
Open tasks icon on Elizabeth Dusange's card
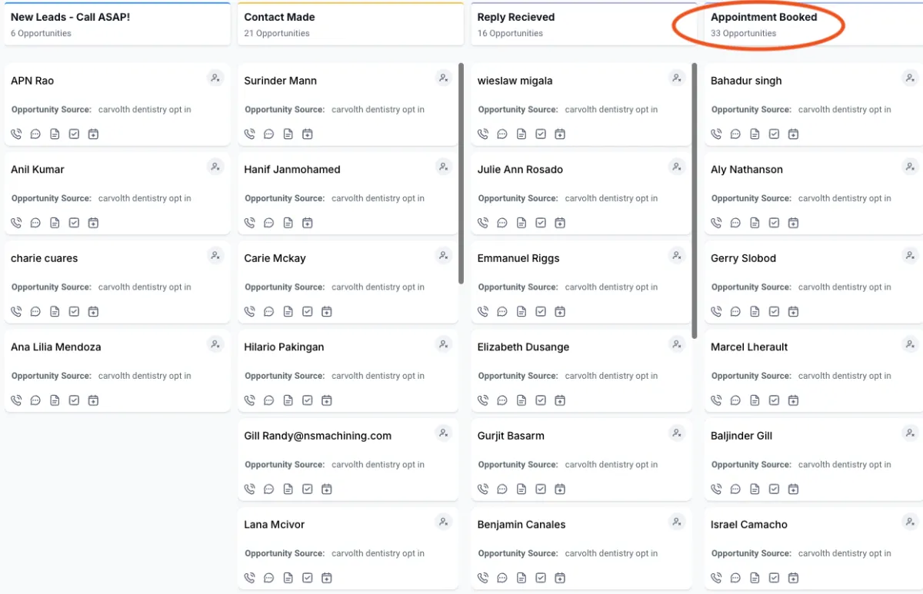pyautogui.click(x=541, y=400)
